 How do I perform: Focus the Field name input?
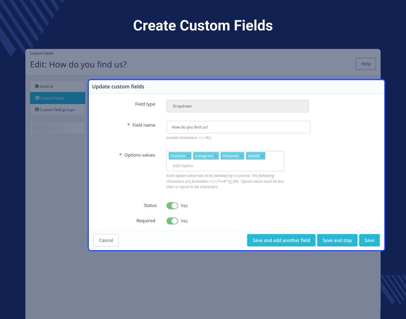pyautogui.click(x=238, y=127)
